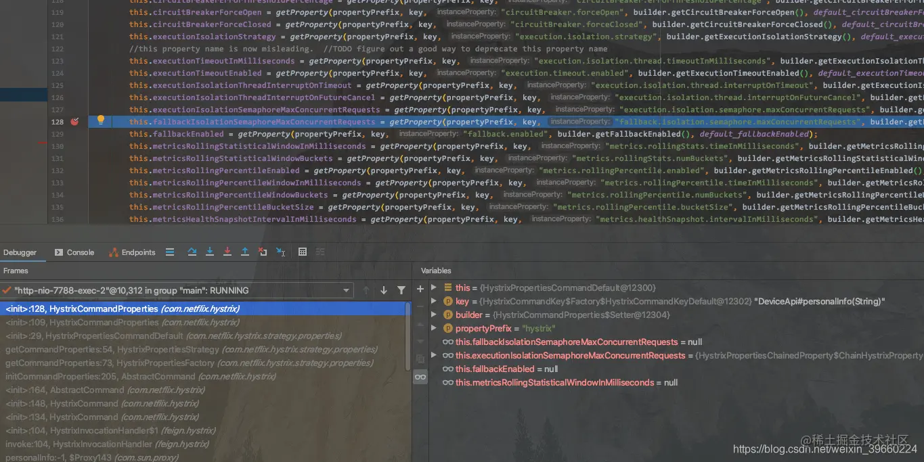Click the frames filter funnel icon
This screenshot has height=462, width=924.
tap(401, 290)
